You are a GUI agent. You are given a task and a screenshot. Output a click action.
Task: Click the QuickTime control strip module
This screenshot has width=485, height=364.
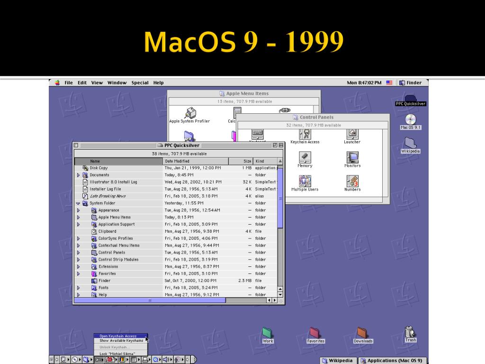(156, 360)
